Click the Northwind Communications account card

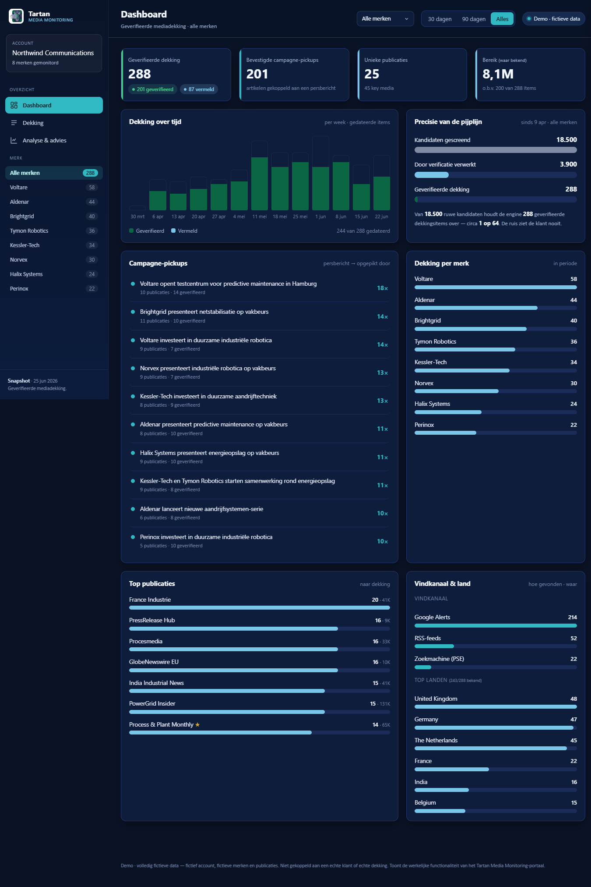coord(54,53)
